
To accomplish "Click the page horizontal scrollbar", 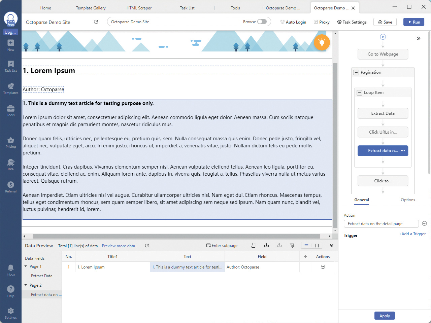I will click(176, 236).
